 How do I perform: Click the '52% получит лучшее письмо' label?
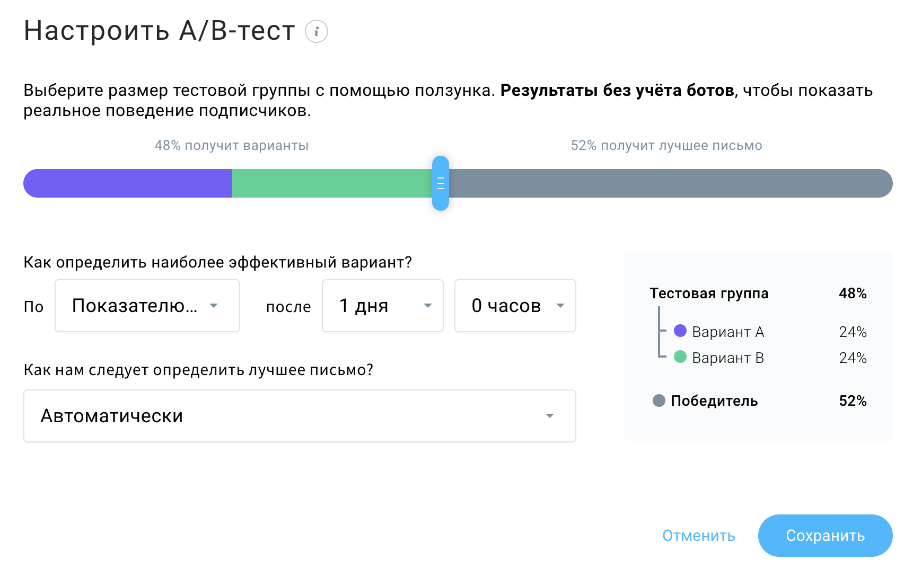(x=666, y=146)
